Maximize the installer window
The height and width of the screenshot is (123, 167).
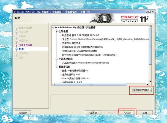149,12
